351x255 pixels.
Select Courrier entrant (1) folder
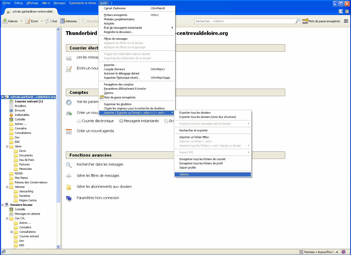point(29,101)
